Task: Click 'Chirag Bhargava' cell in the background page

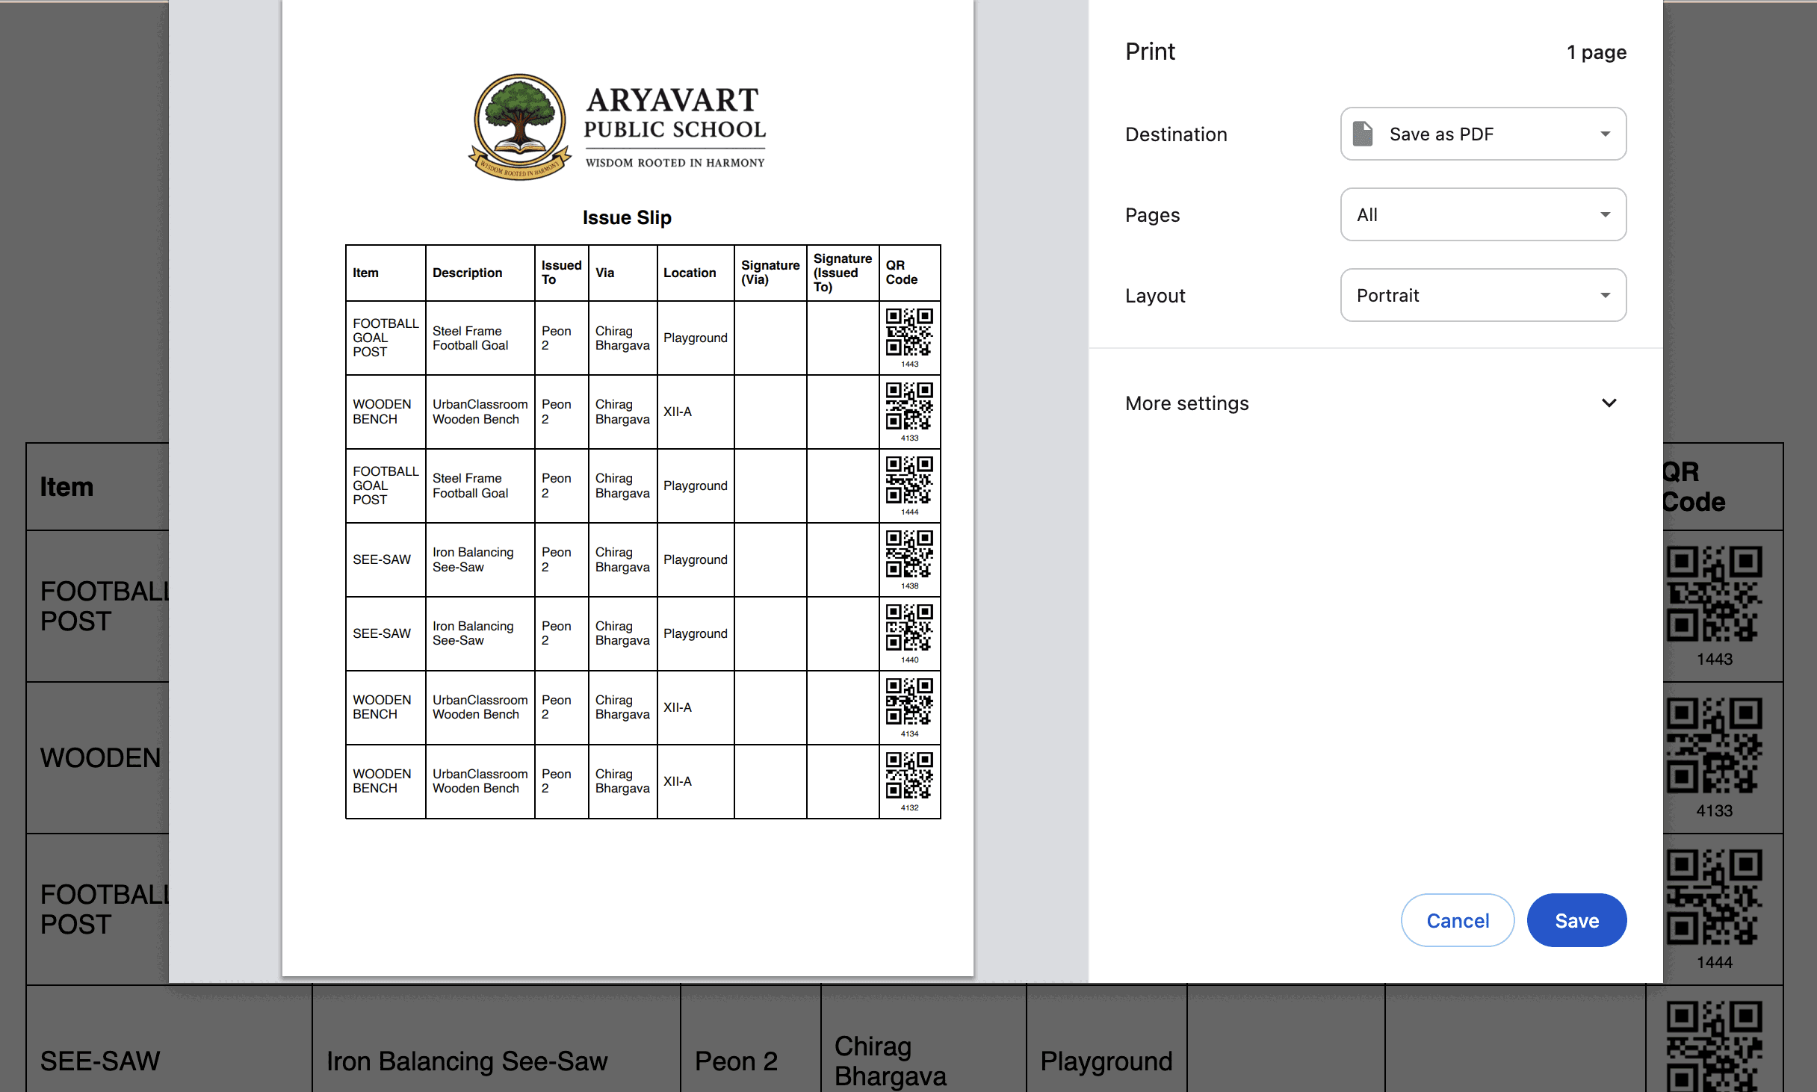Action: pyautogui.click(x=890, y=1061)
